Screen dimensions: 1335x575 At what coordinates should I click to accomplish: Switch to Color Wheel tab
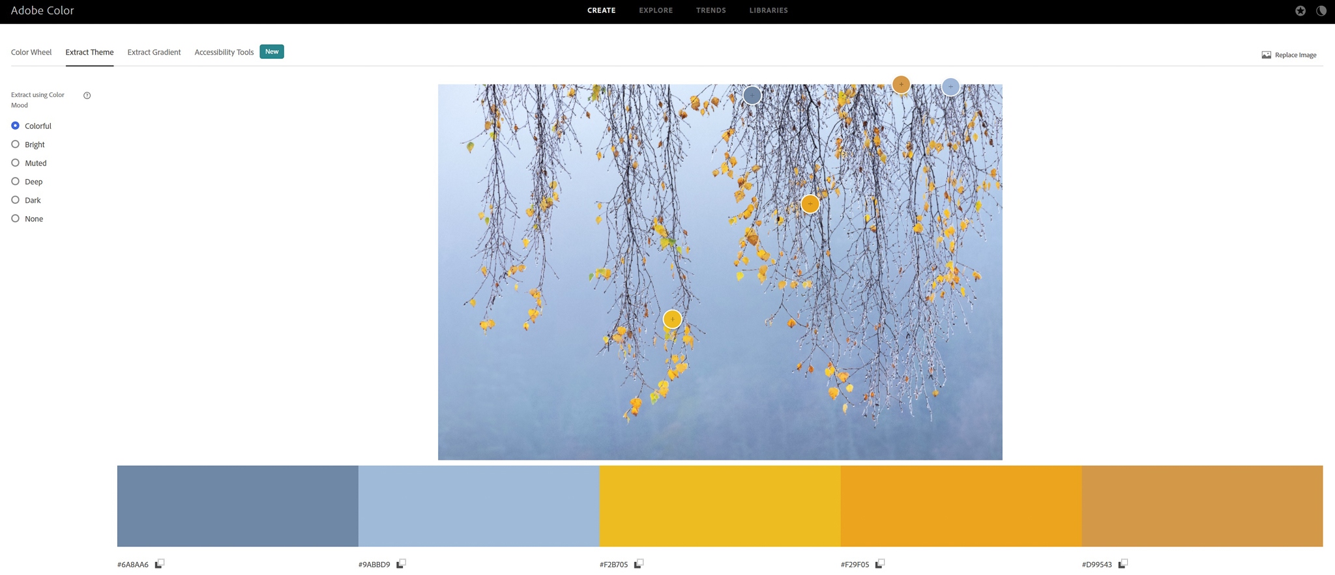[31, 52]
